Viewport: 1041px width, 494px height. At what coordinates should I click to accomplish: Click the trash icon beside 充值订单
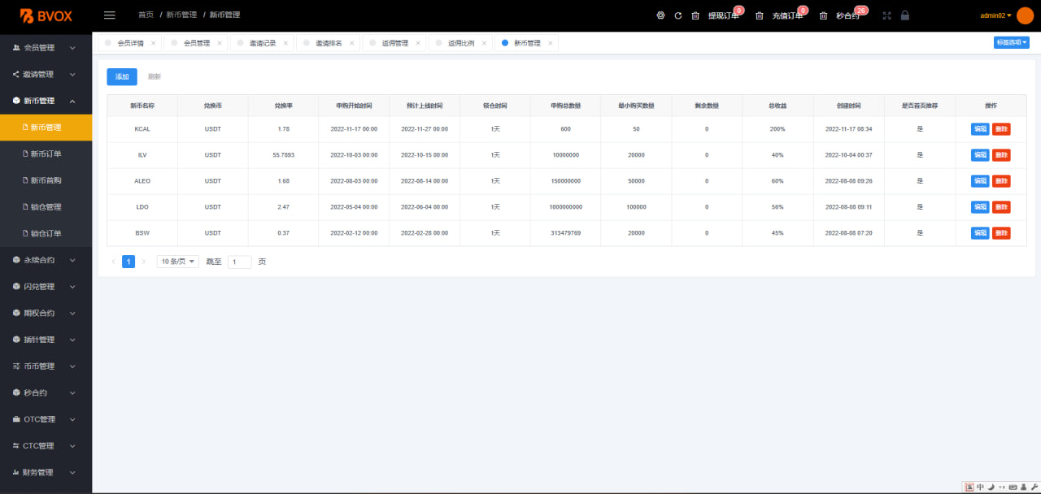click(760, 15)
